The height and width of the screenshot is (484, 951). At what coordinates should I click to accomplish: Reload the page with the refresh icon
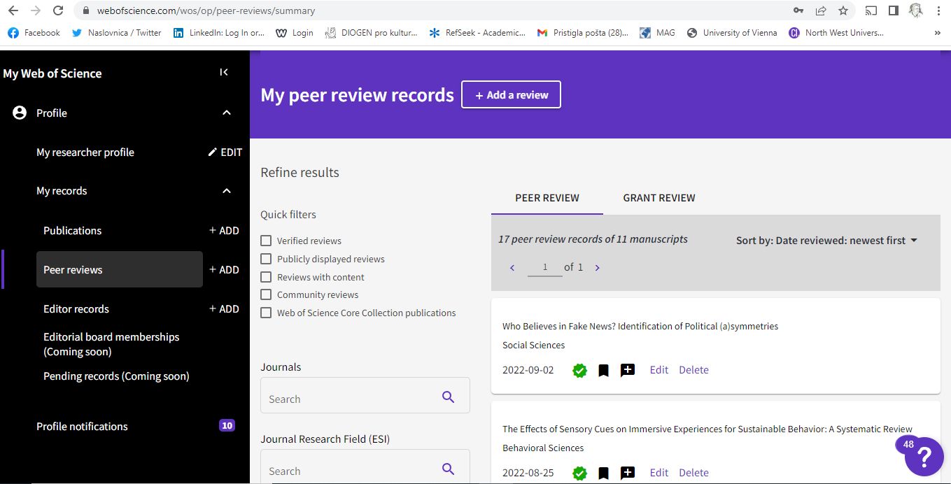[x=58, y=10]
